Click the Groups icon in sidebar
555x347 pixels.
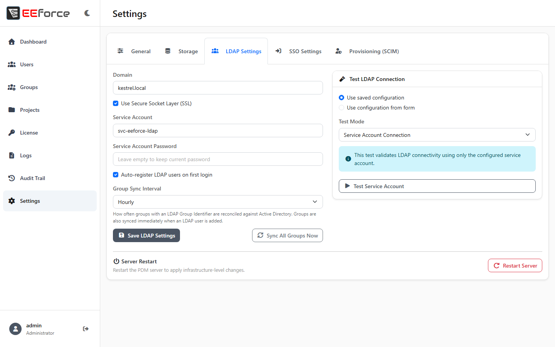(12, 87)
